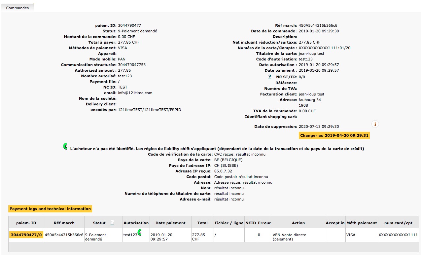Click Mode mobile value PAN
The image size is (421, 255).
click(122, 59)
